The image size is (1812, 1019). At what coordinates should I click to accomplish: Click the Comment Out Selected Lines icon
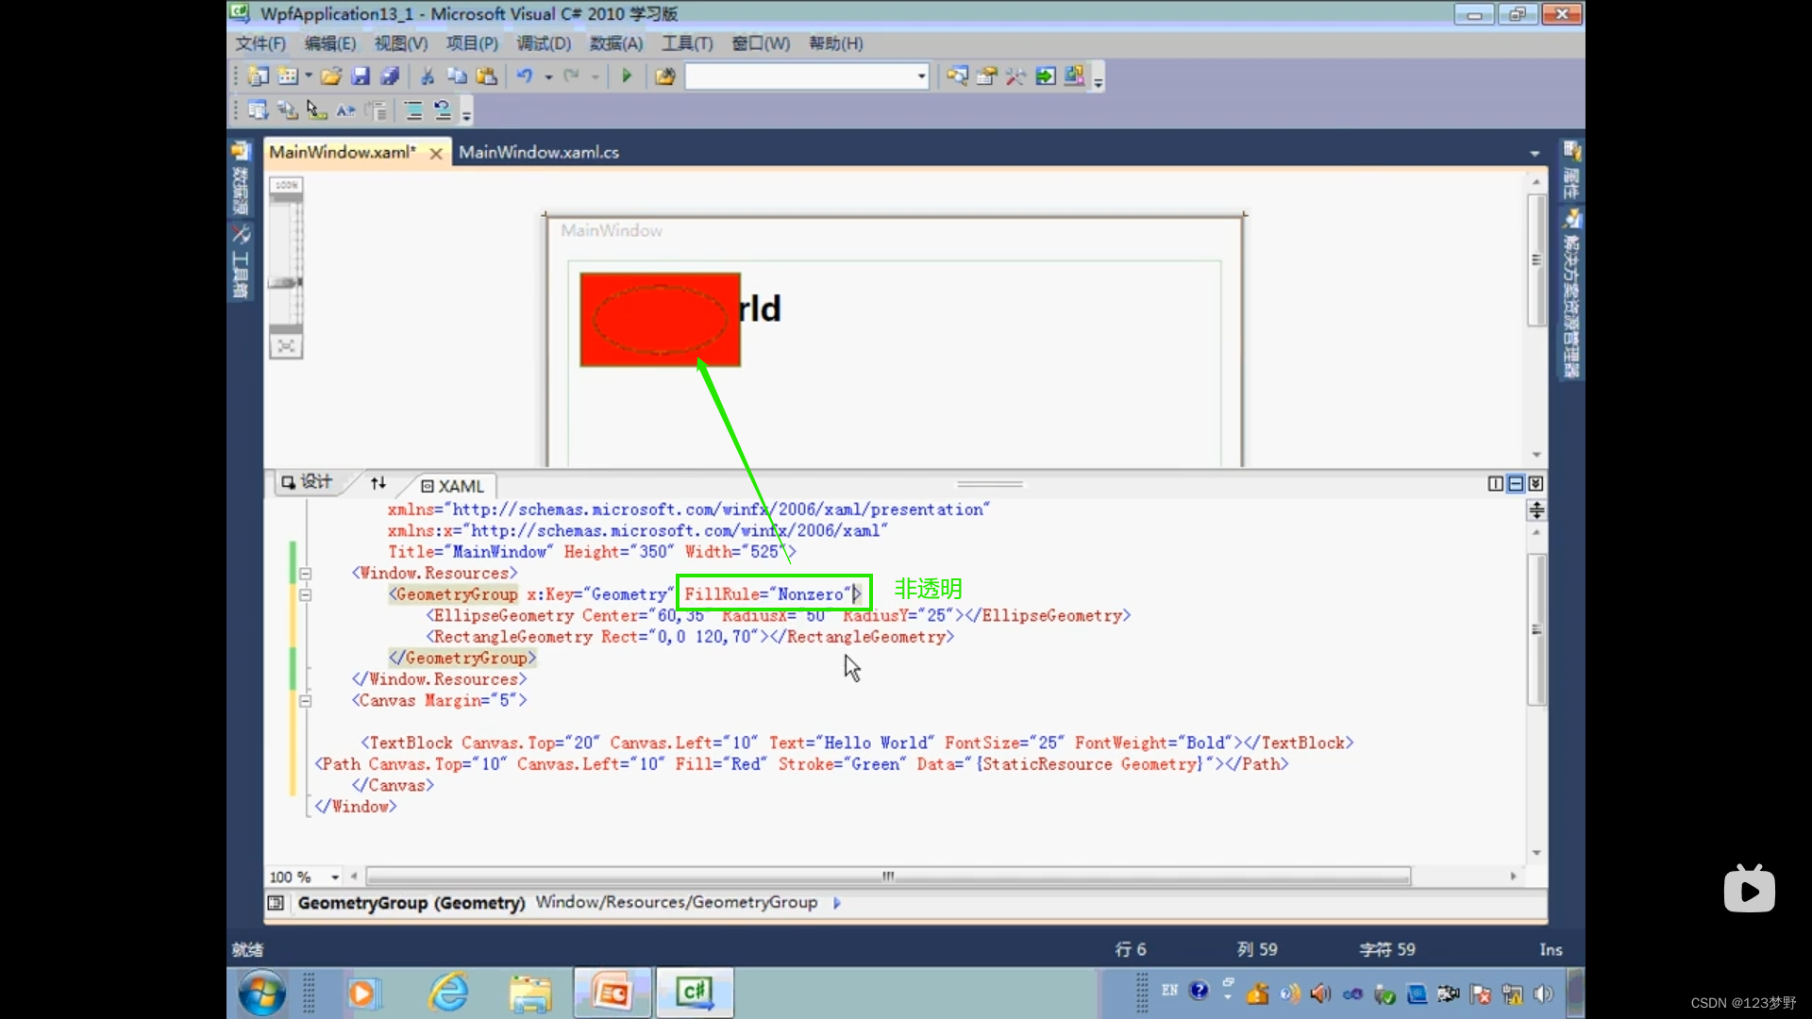[x=413, y=110]
